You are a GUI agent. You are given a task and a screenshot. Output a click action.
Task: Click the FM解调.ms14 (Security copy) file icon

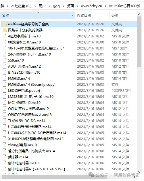click(x=5, y=85)
